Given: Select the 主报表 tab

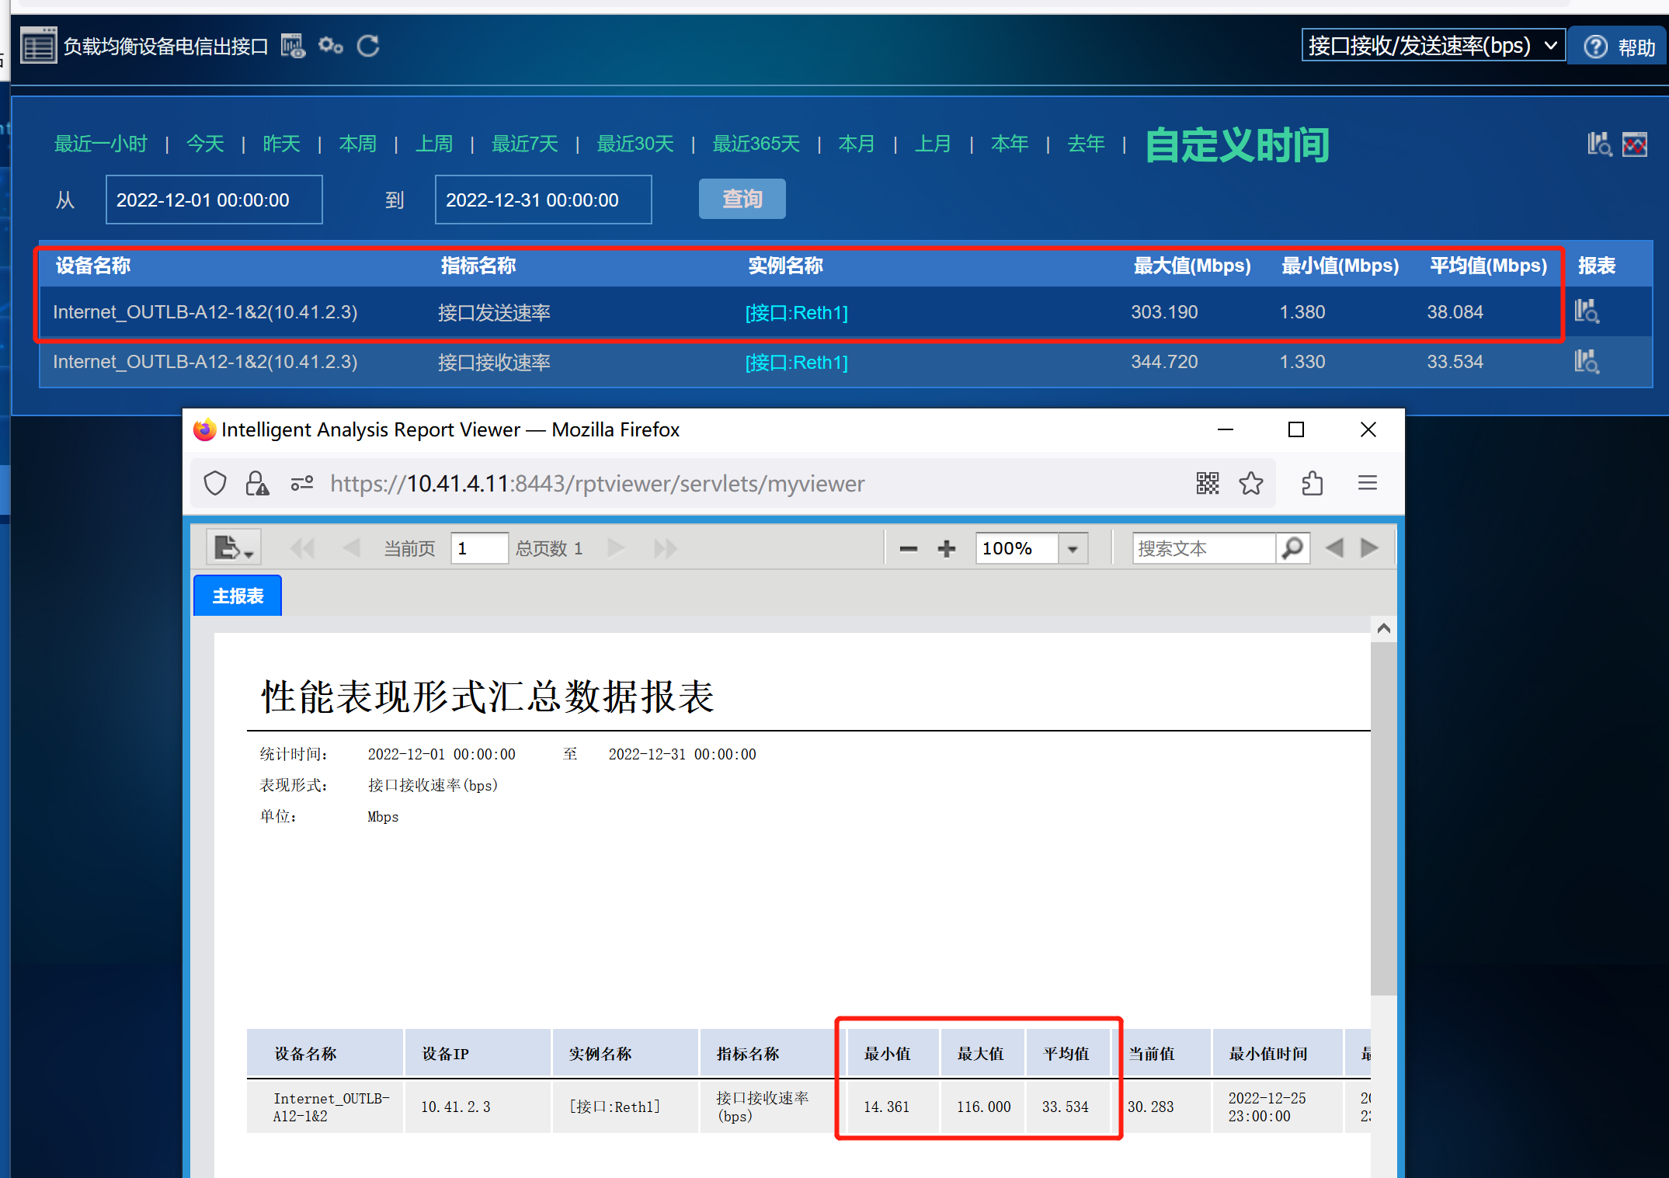Looking at the screenshot, I should tap(238, 596).
